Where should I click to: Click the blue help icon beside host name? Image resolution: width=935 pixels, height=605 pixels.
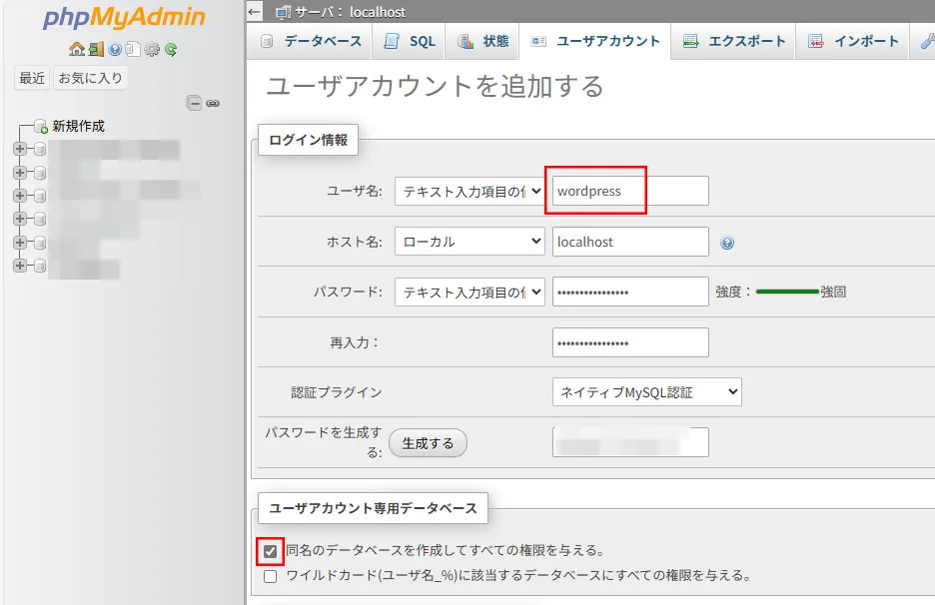[727, 243]
